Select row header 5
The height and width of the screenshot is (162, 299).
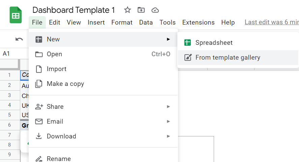(x=9, y=115)
